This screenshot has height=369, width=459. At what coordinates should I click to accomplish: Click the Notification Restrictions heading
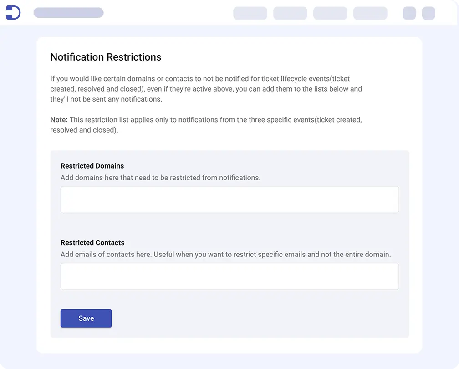coord(106,57)
